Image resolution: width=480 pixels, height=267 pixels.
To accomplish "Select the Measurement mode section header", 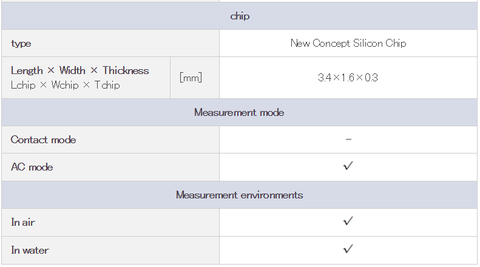I will [x=239, y=112].
